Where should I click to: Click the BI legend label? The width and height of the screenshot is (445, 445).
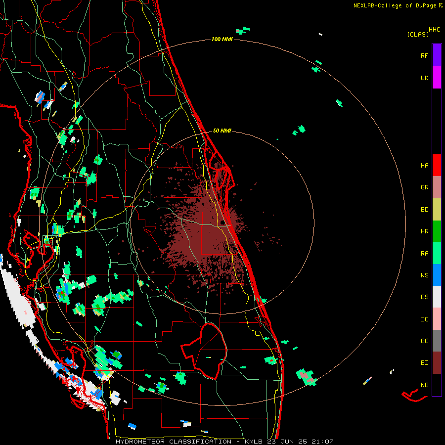click(x=424, y=363)
